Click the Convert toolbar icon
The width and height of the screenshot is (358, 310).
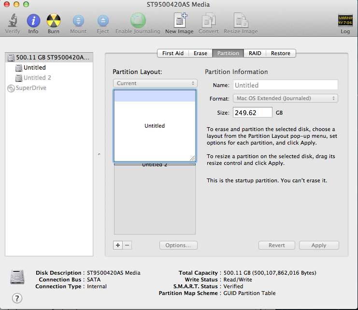tap(208, 20)
